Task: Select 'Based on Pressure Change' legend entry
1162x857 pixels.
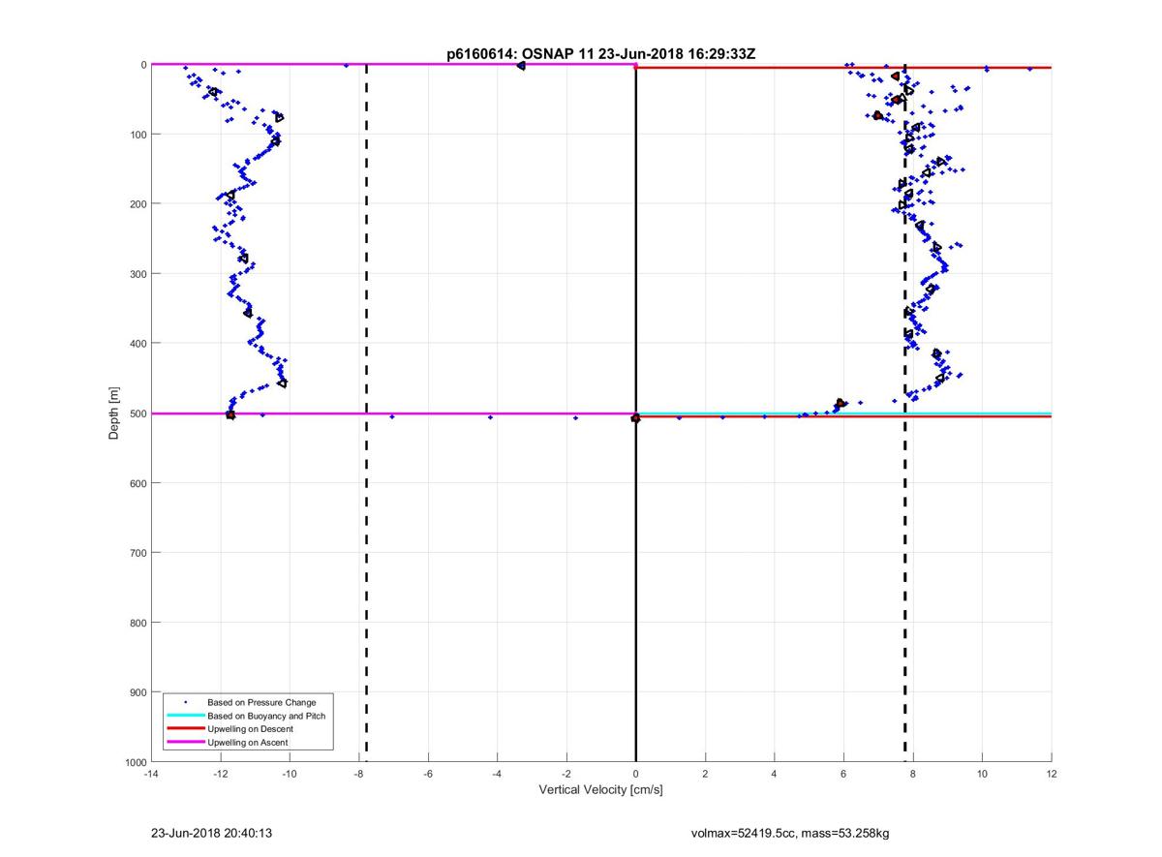Action: (x=261, y=701)
